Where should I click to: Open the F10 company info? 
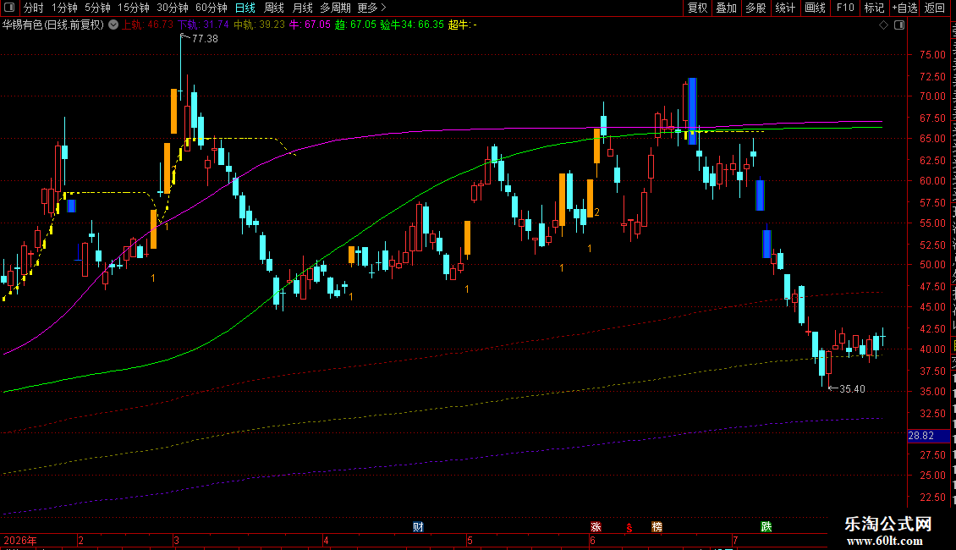pos(845,8)
